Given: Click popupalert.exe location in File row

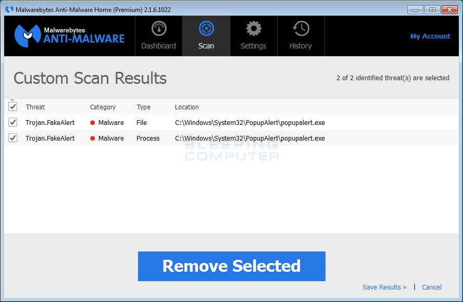Looking at the screenshot, I should click(x=250, y=122).
